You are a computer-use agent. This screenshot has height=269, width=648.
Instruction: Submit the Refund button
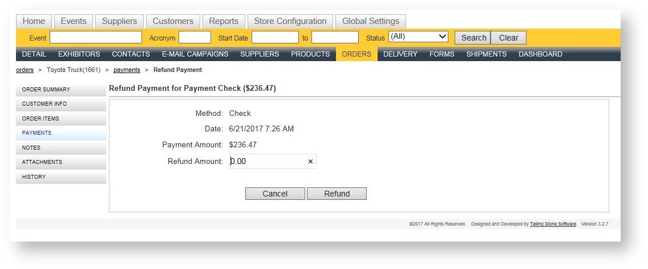click(x=337, y=194)
